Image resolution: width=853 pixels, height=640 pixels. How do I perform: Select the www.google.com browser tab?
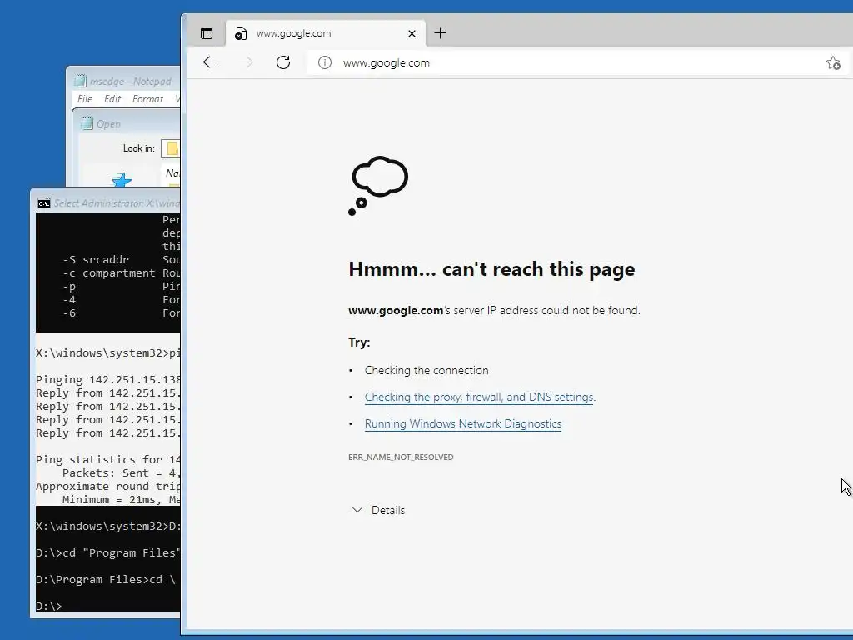point(326,33)
